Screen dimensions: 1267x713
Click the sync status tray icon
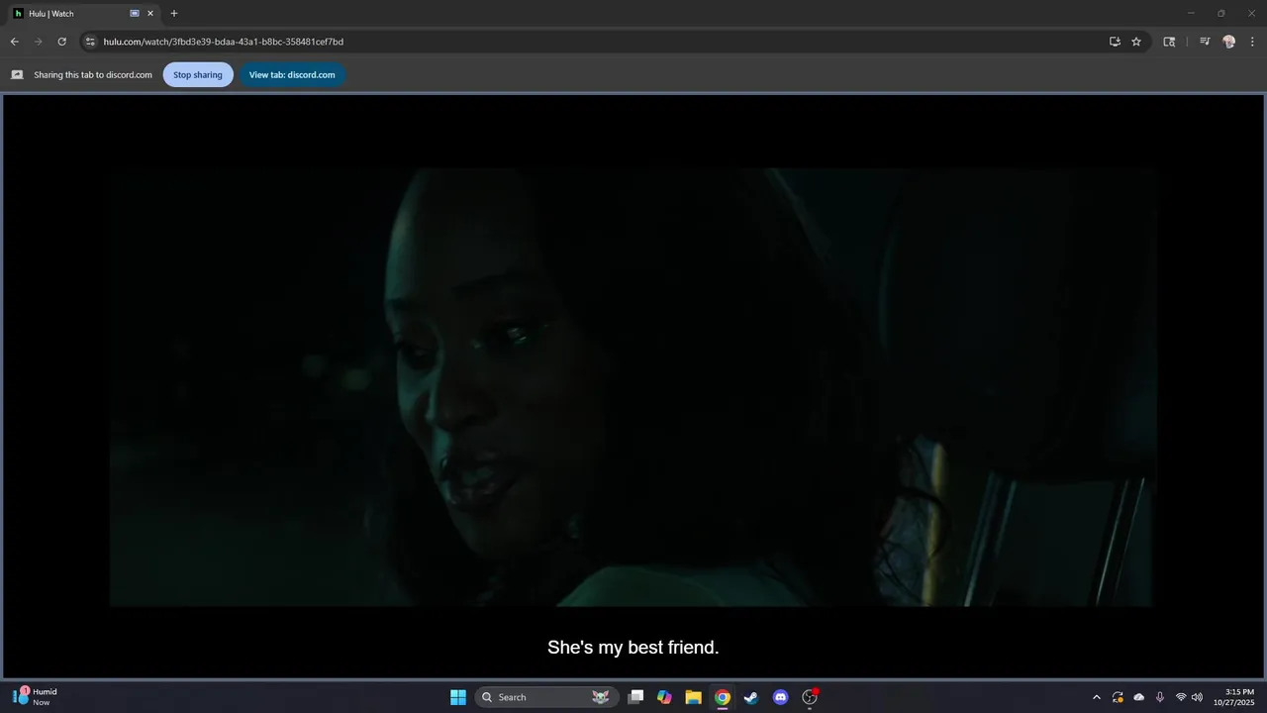click(1118, 697)
